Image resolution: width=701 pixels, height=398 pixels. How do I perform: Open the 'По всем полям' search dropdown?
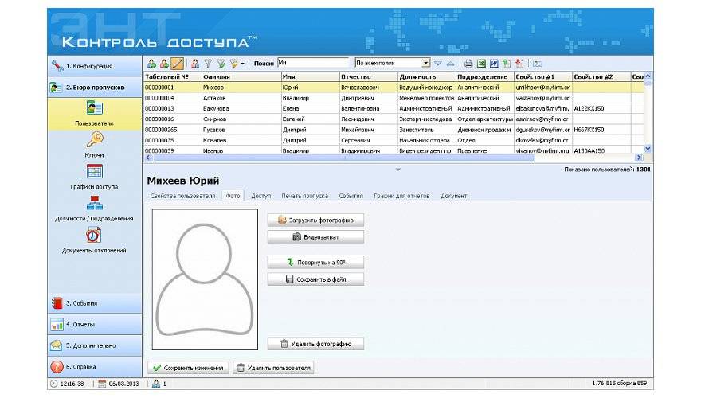(x=426, y=63)
